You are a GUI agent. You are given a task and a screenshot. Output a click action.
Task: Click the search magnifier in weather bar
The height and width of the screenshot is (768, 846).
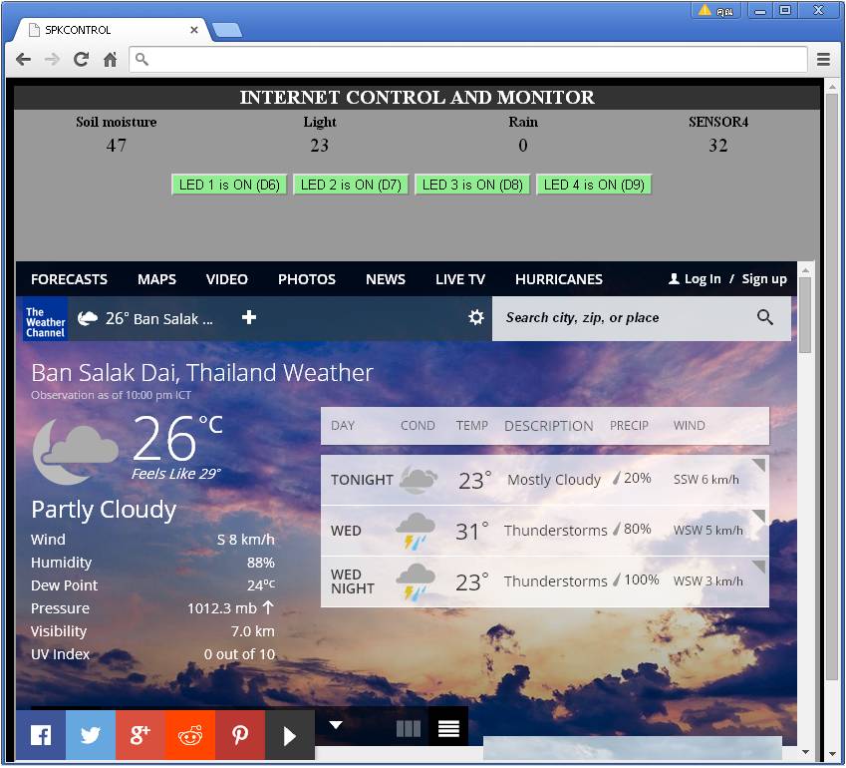765,317
